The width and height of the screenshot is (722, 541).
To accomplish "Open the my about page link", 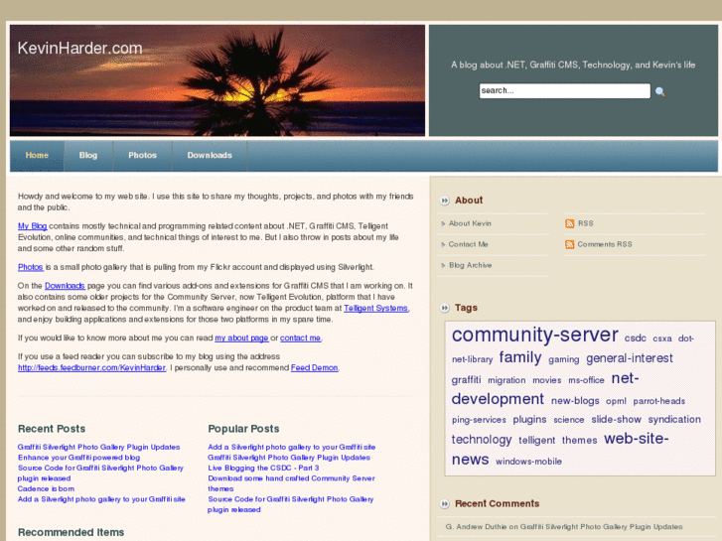I will tap(241, 338).
